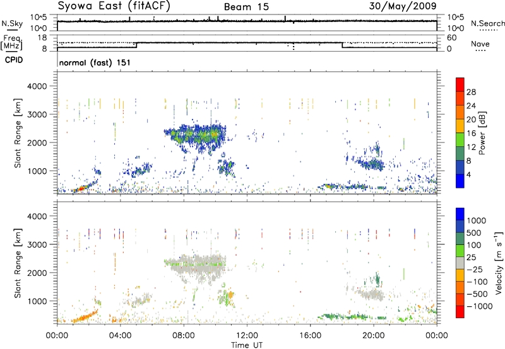Click the 'Nave' legend label

tap(480, 44)
